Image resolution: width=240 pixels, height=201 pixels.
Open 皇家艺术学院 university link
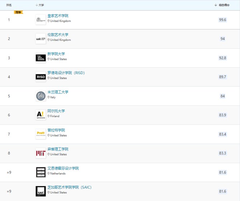click(58, 16)
